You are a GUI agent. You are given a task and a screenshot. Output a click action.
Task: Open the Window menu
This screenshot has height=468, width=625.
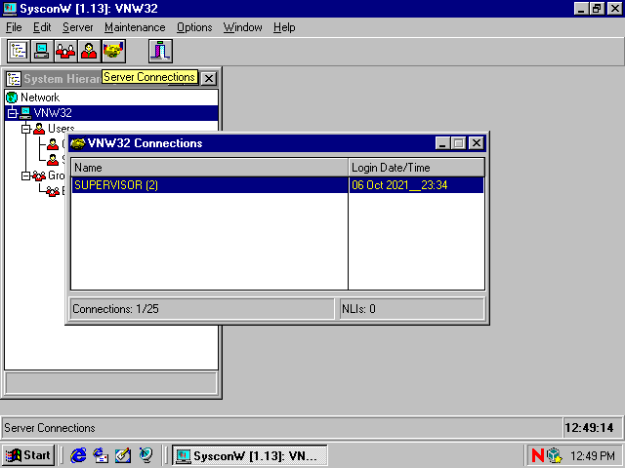pos(243,27)
